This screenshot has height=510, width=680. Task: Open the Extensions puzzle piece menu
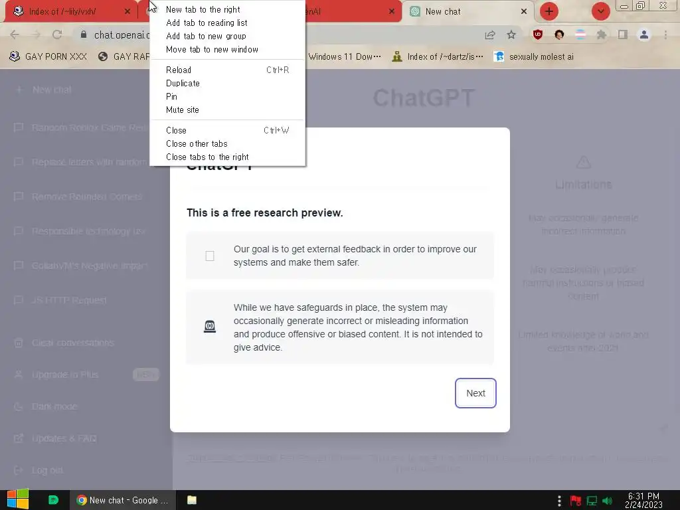coord(601,35)
